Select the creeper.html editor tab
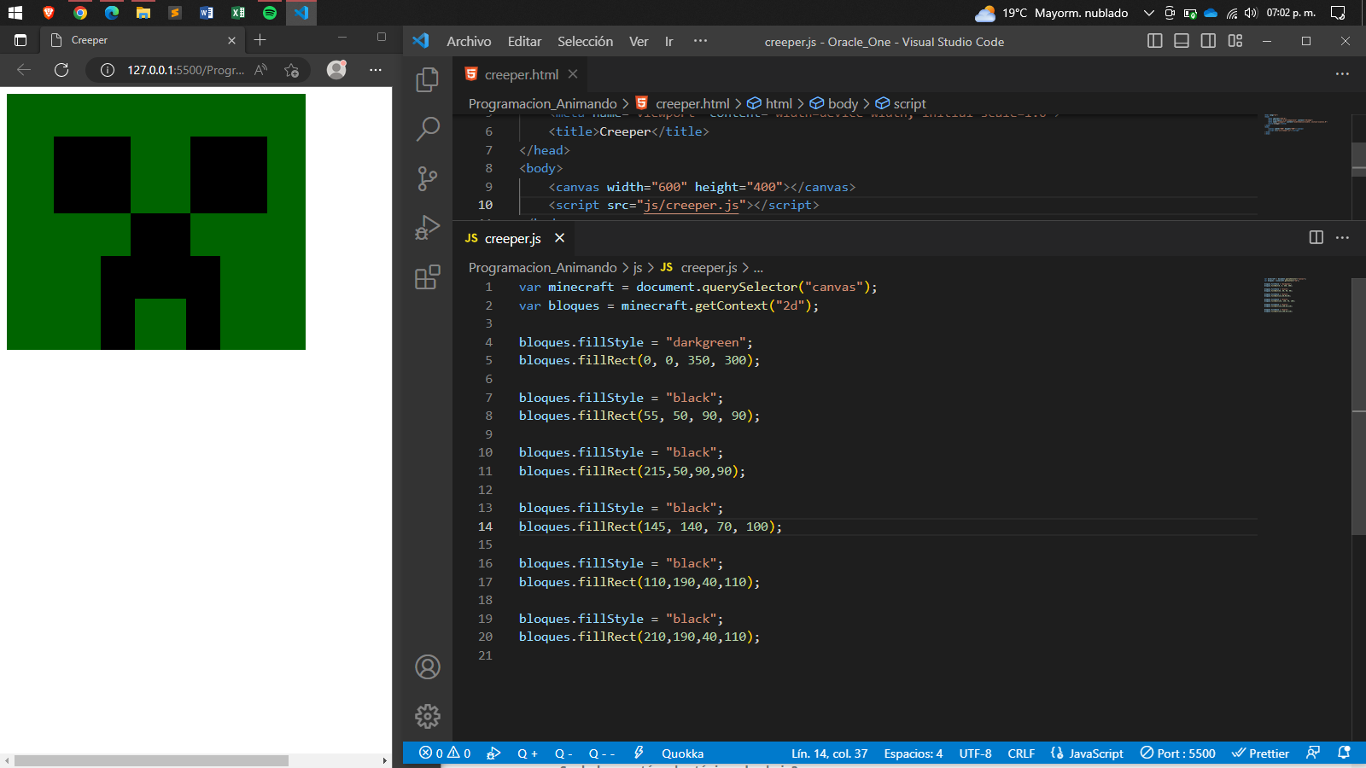1366x768 pixels. [x=521, y=74]
